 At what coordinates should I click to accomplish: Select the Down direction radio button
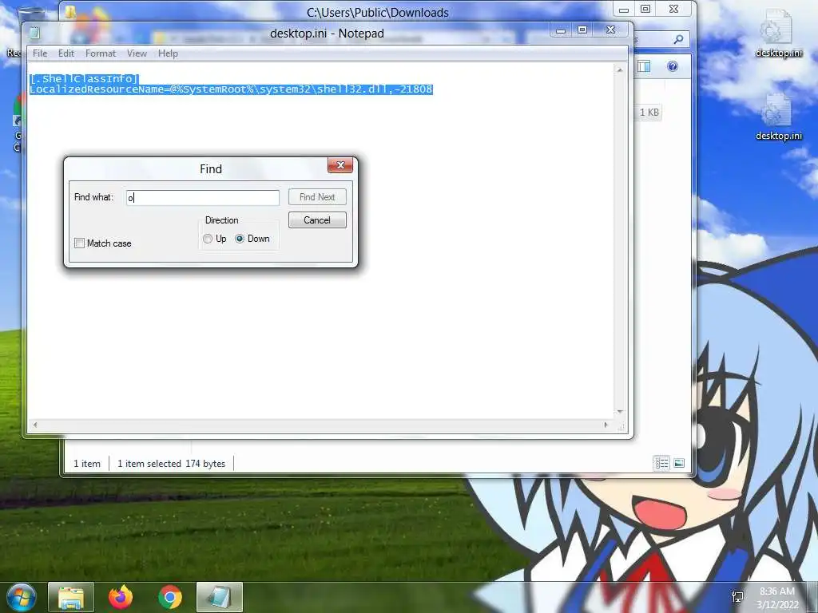[240, 239]
